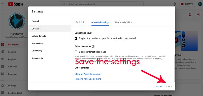
Task: Open the account avatar in top right
Action: click(x=200, y=4)
